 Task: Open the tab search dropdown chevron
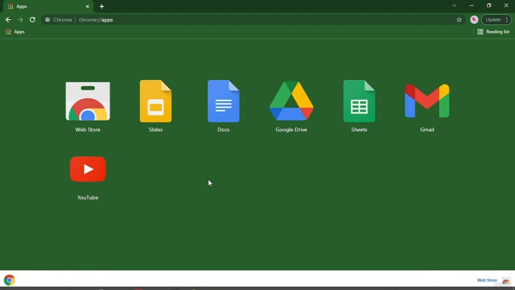coord(454,6)
